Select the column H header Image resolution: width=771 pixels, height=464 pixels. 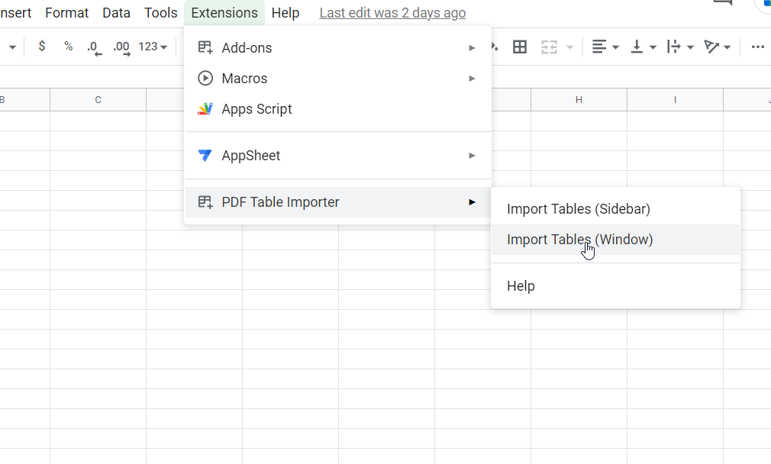(x=579, y=100)
